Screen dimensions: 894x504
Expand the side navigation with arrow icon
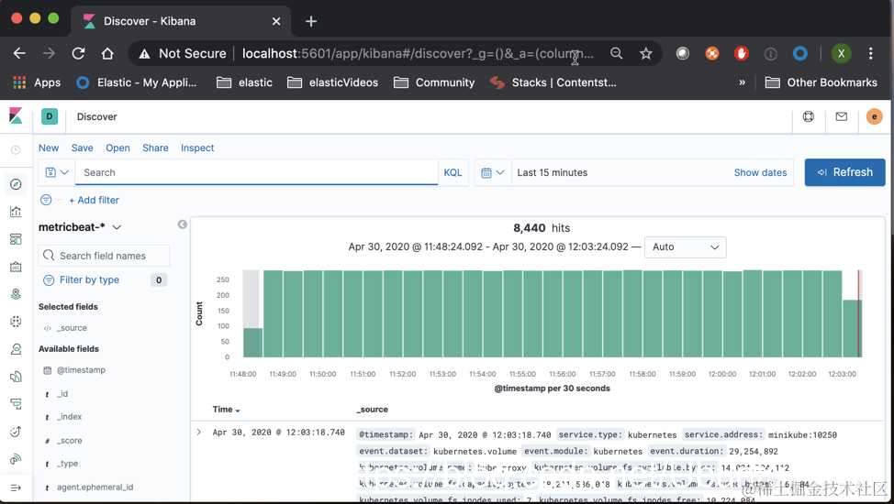[16, 488]
